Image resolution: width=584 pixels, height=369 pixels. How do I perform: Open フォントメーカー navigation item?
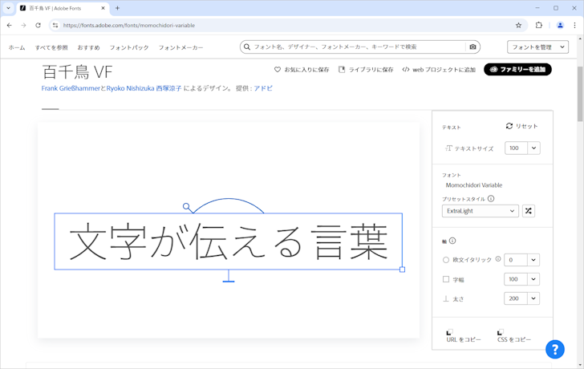(181, 47)
